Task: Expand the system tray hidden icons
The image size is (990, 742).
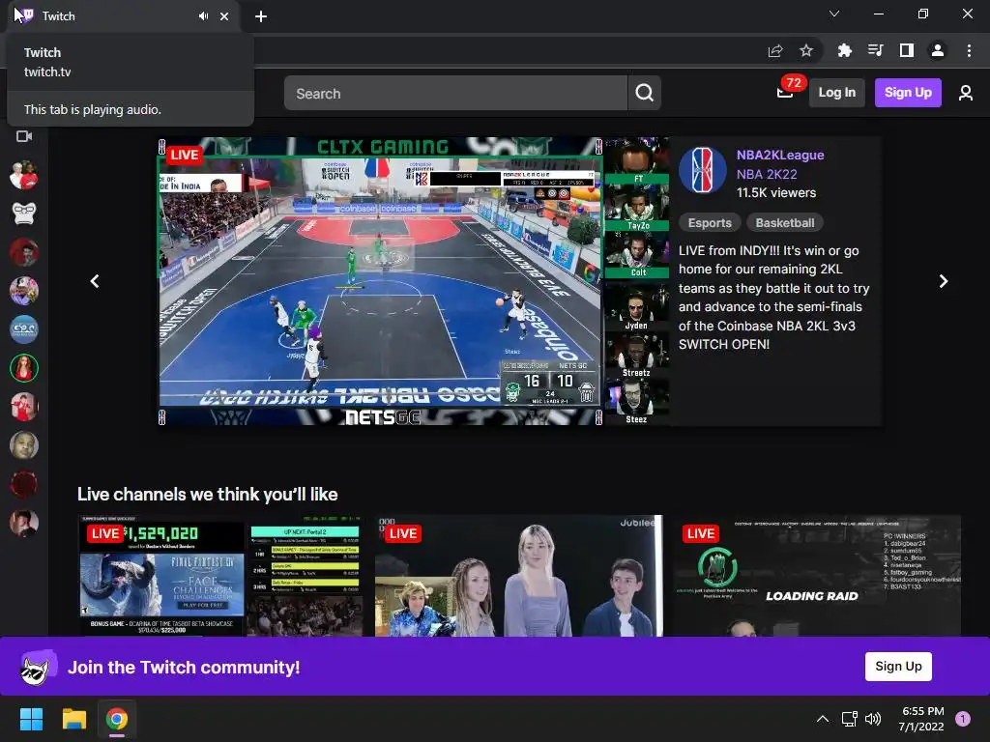Action: pos(822,719)
